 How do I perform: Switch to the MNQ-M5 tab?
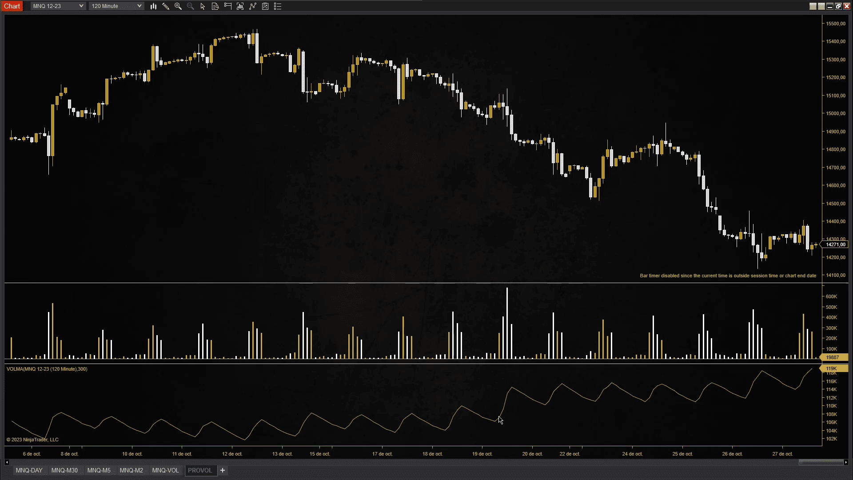[99, 470]
